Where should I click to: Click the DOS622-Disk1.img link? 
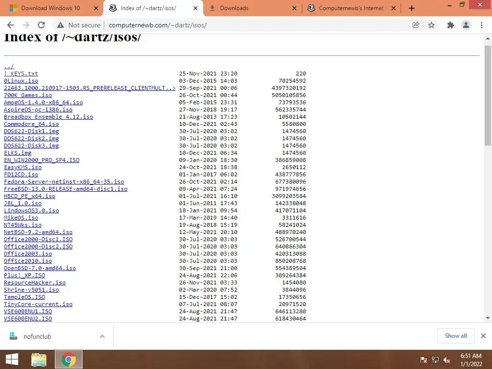(x=31, y=131)
